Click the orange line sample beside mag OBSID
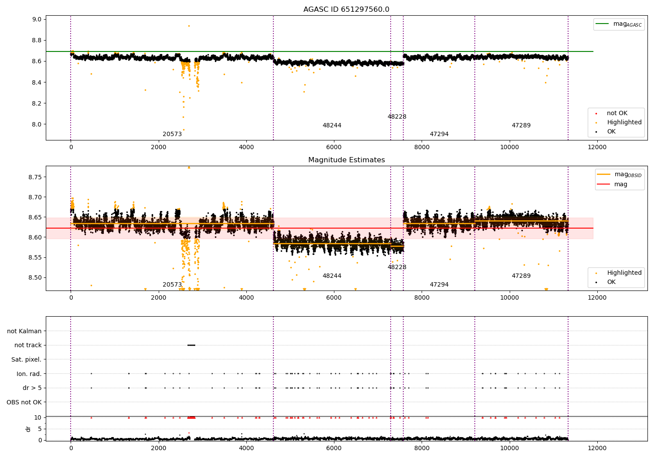This screenshot has height=458, width=654. point(604,174)
